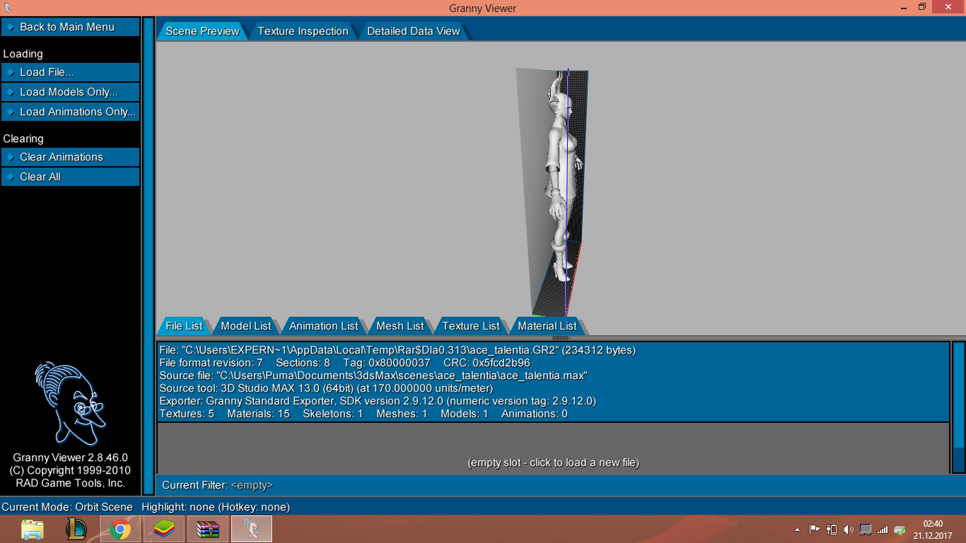Viewport: 966px width, 543px height.
Task: Select the Model List tab
Action: (245, 326)
